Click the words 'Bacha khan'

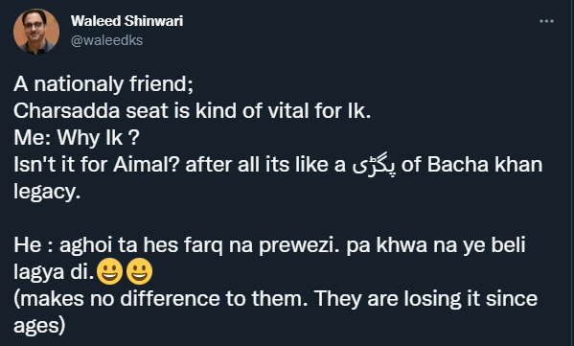click(x=485, y=165)
